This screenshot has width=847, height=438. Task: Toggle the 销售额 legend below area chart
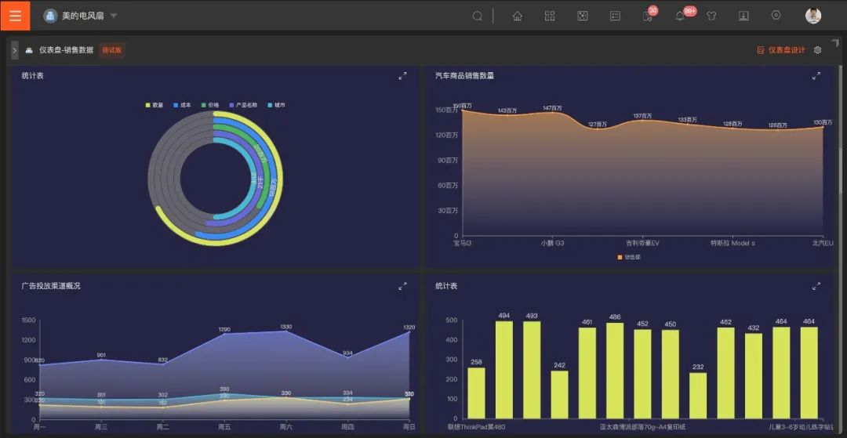(x=629, y=257)
